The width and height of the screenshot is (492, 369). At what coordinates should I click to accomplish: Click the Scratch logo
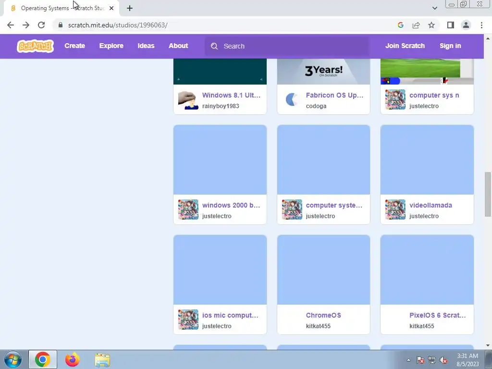(x=35, y=46)
